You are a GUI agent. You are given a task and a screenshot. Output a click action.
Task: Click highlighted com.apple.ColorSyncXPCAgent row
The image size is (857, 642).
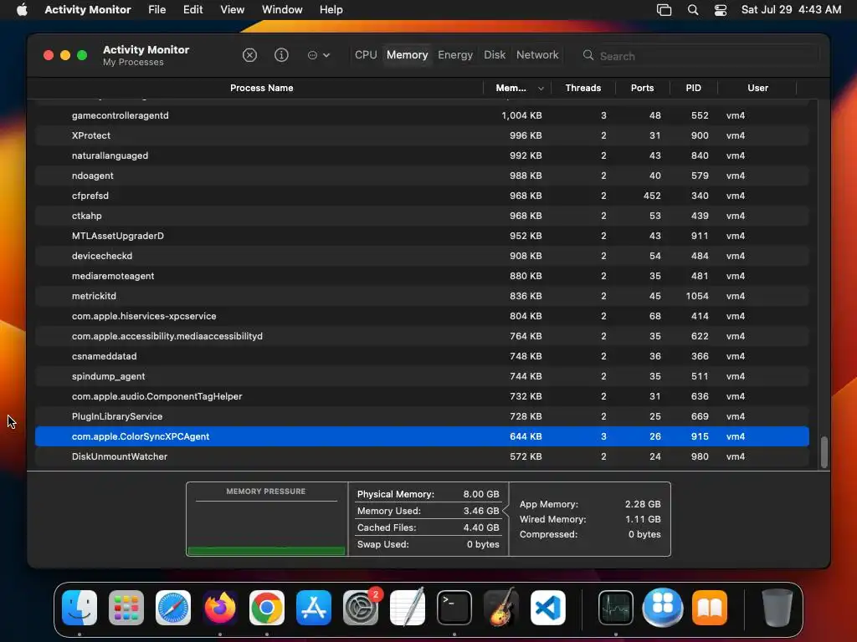tap(422, 436)
